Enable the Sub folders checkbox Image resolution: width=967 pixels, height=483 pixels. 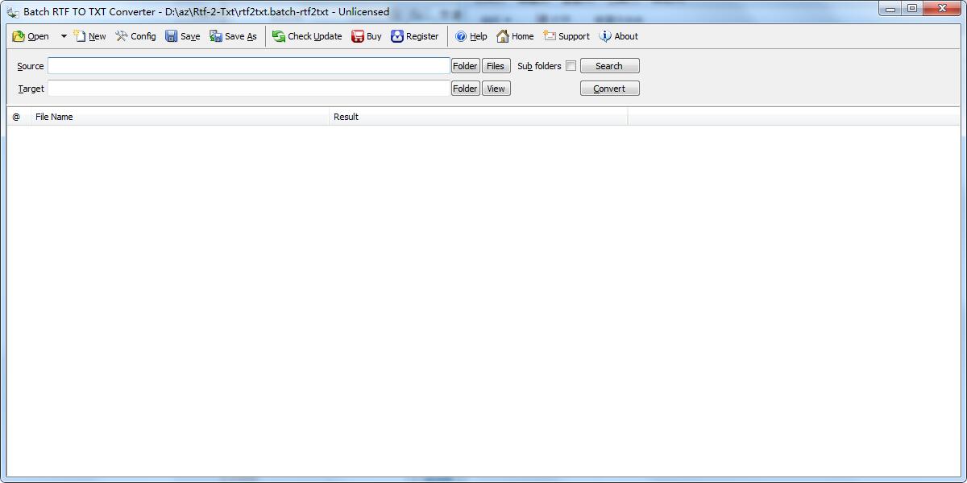click(x=571, y=66)
